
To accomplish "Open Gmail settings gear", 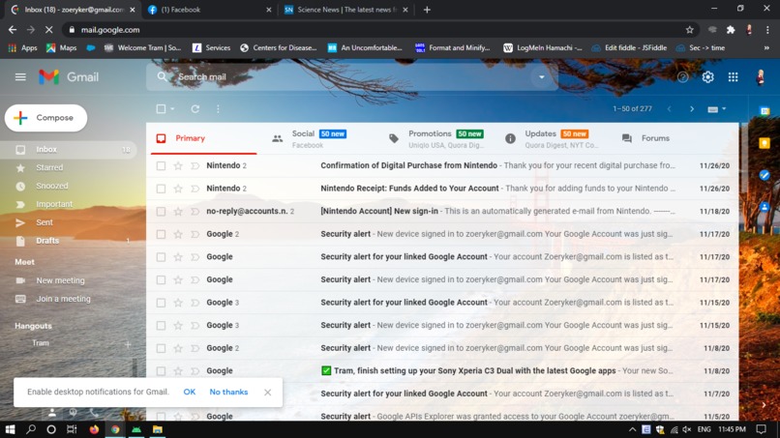I will coord(707,77).
